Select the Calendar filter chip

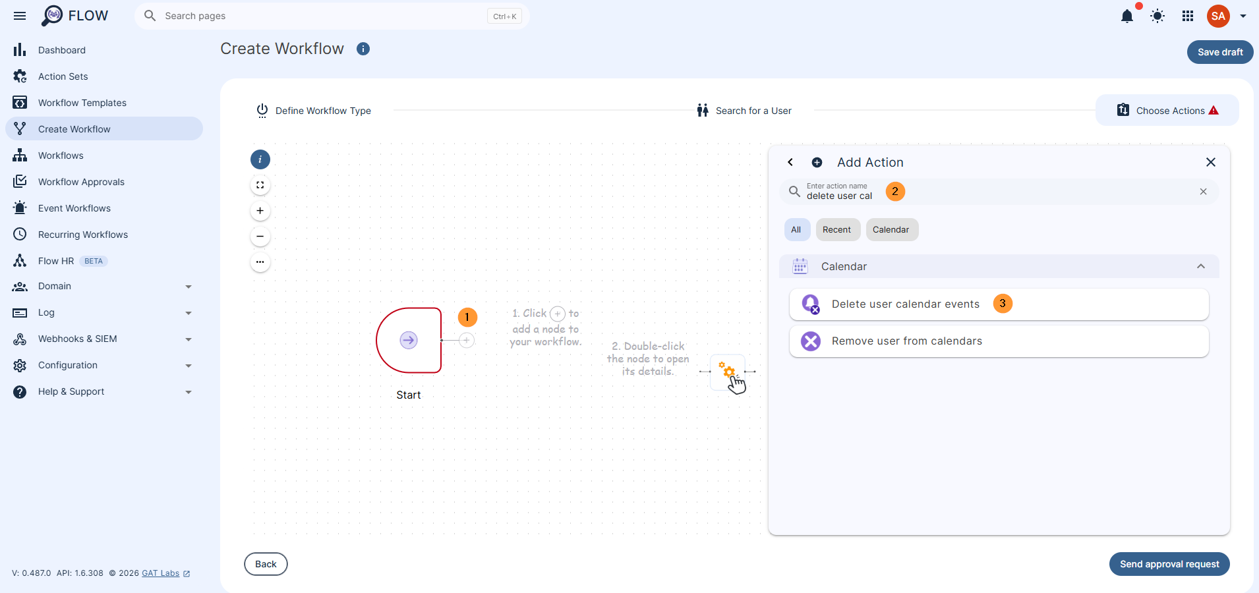(x=891, y=229)
